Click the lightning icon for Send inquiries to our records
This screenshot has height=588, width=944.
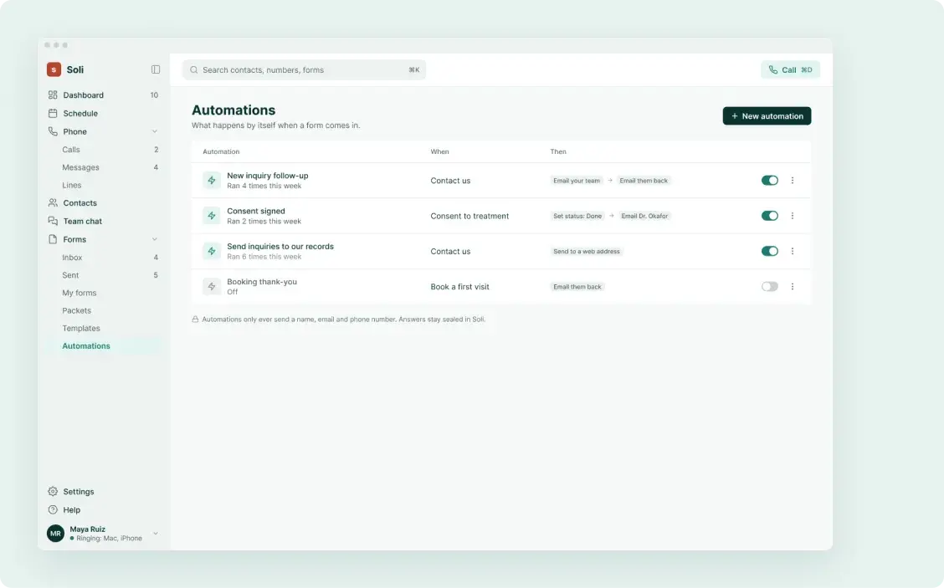212,251
